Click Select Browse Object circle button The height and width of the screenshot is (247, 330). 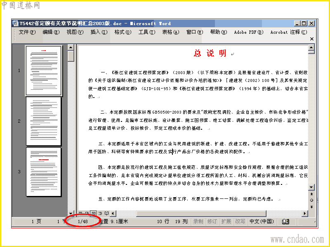pyautogui.click(x=312, y=200)
